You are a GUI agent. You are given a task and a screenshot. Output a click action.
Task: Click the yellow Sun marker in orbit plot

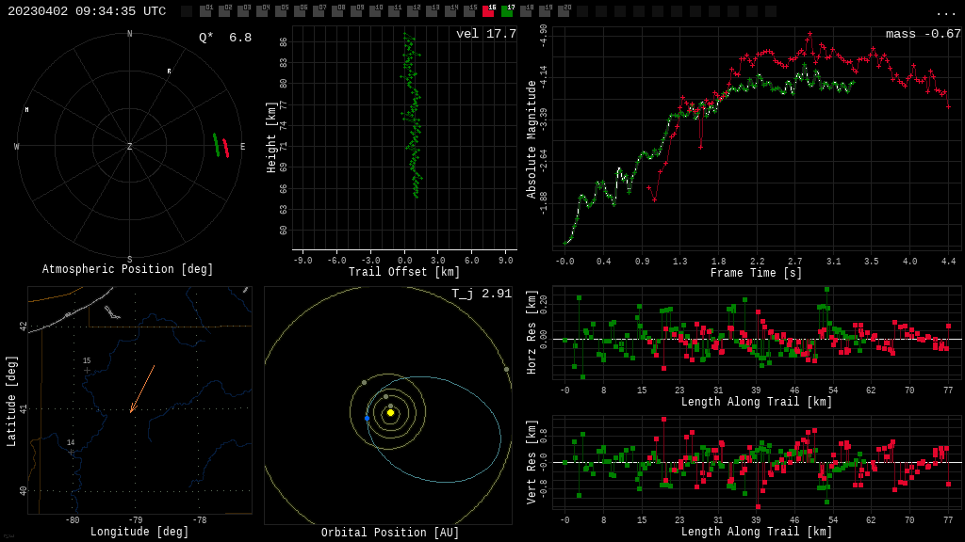pyautogui.click(x=390, y=412)
